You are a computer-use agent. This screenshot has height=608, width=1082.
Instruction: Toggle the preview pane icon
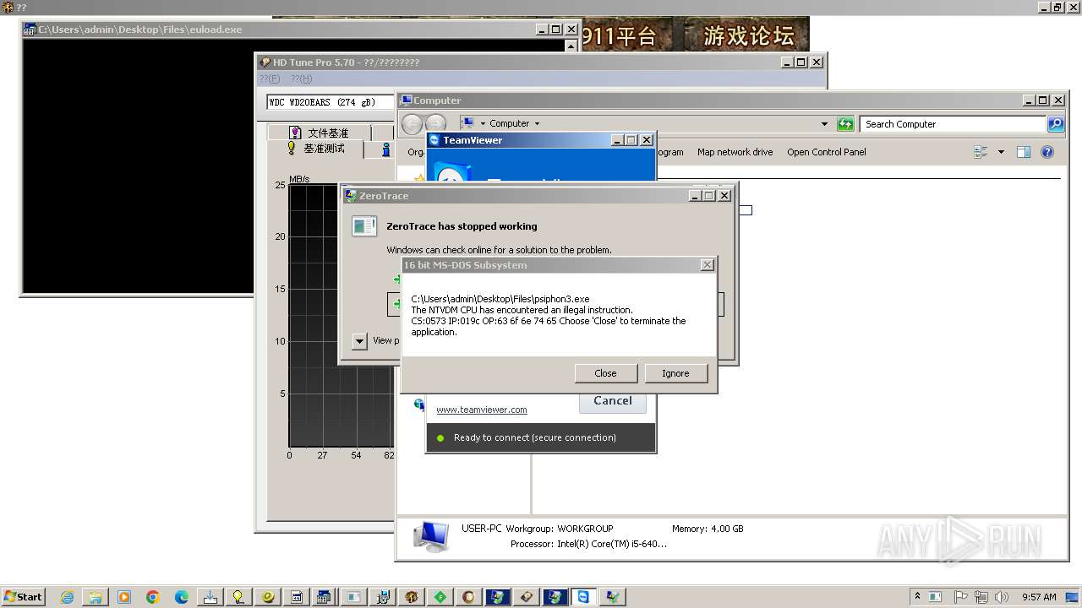tap(1024, 152)
